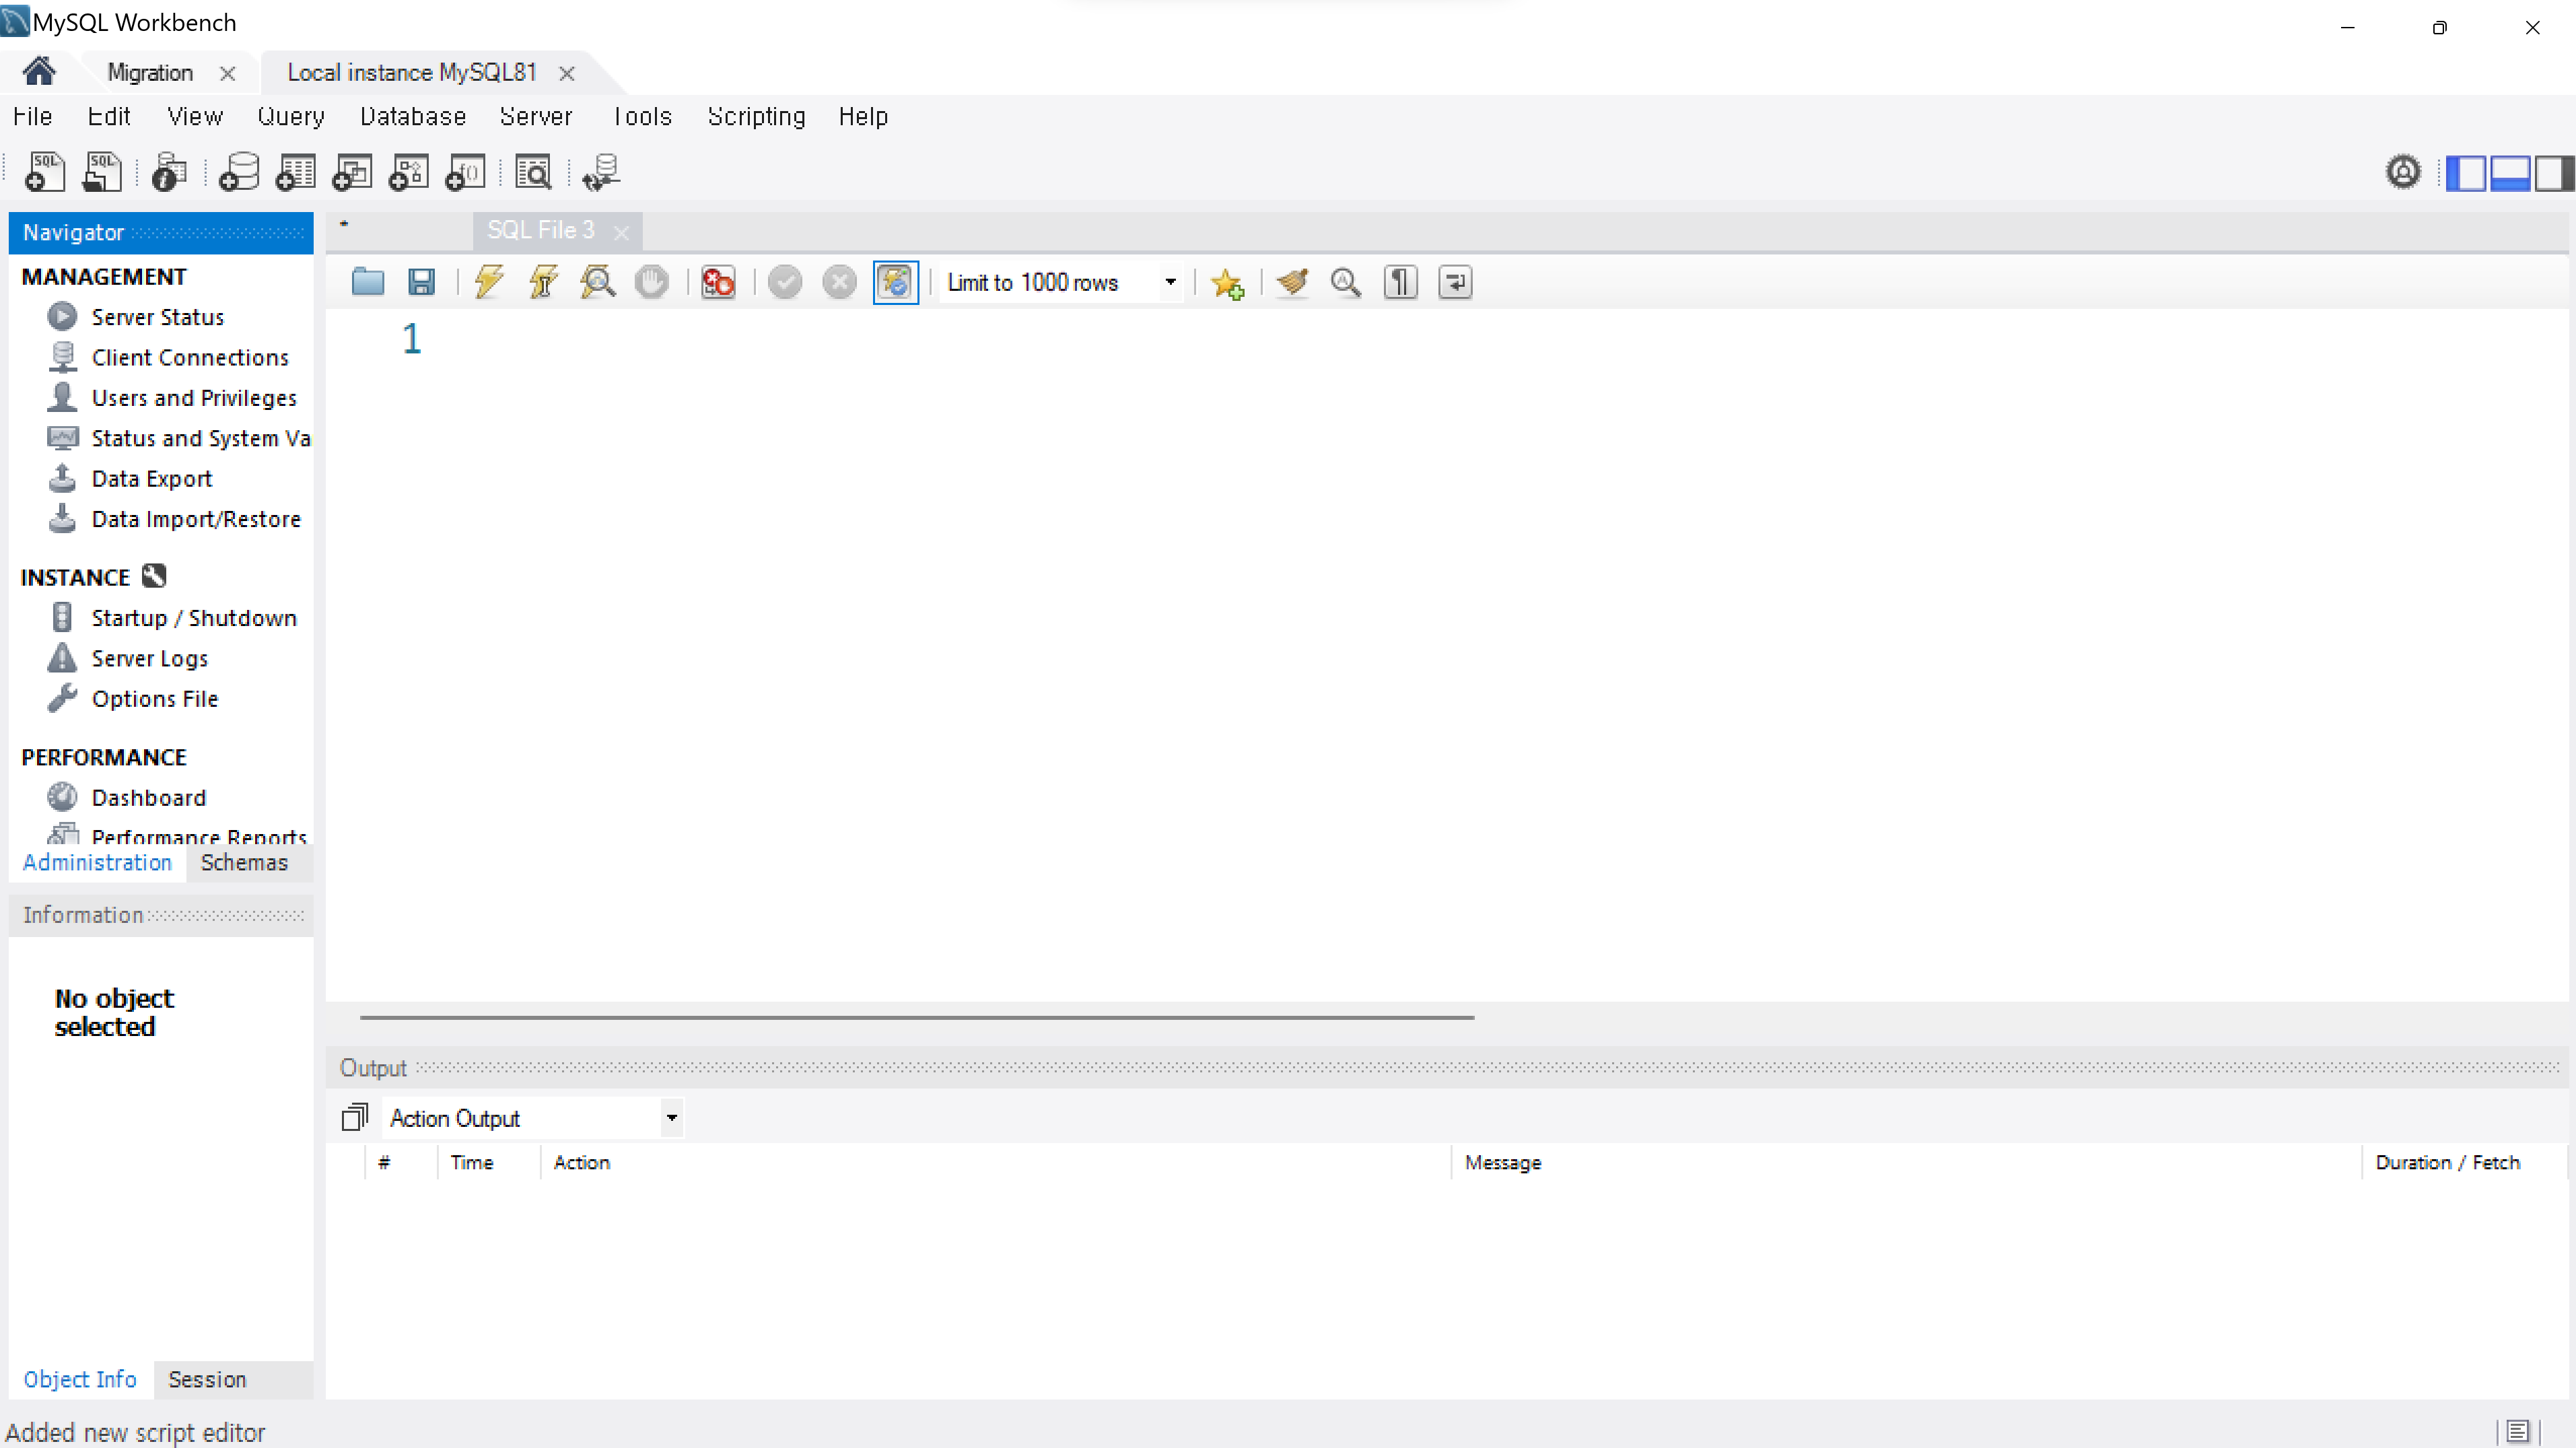Open the Action Output dropdown
This screenshot has height=1448, width=2576.
click(x=671, y=1117)
